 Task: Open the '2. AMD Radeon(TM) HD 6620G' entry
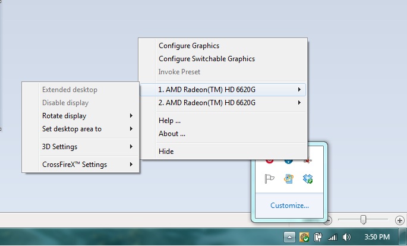pos(223,103)
